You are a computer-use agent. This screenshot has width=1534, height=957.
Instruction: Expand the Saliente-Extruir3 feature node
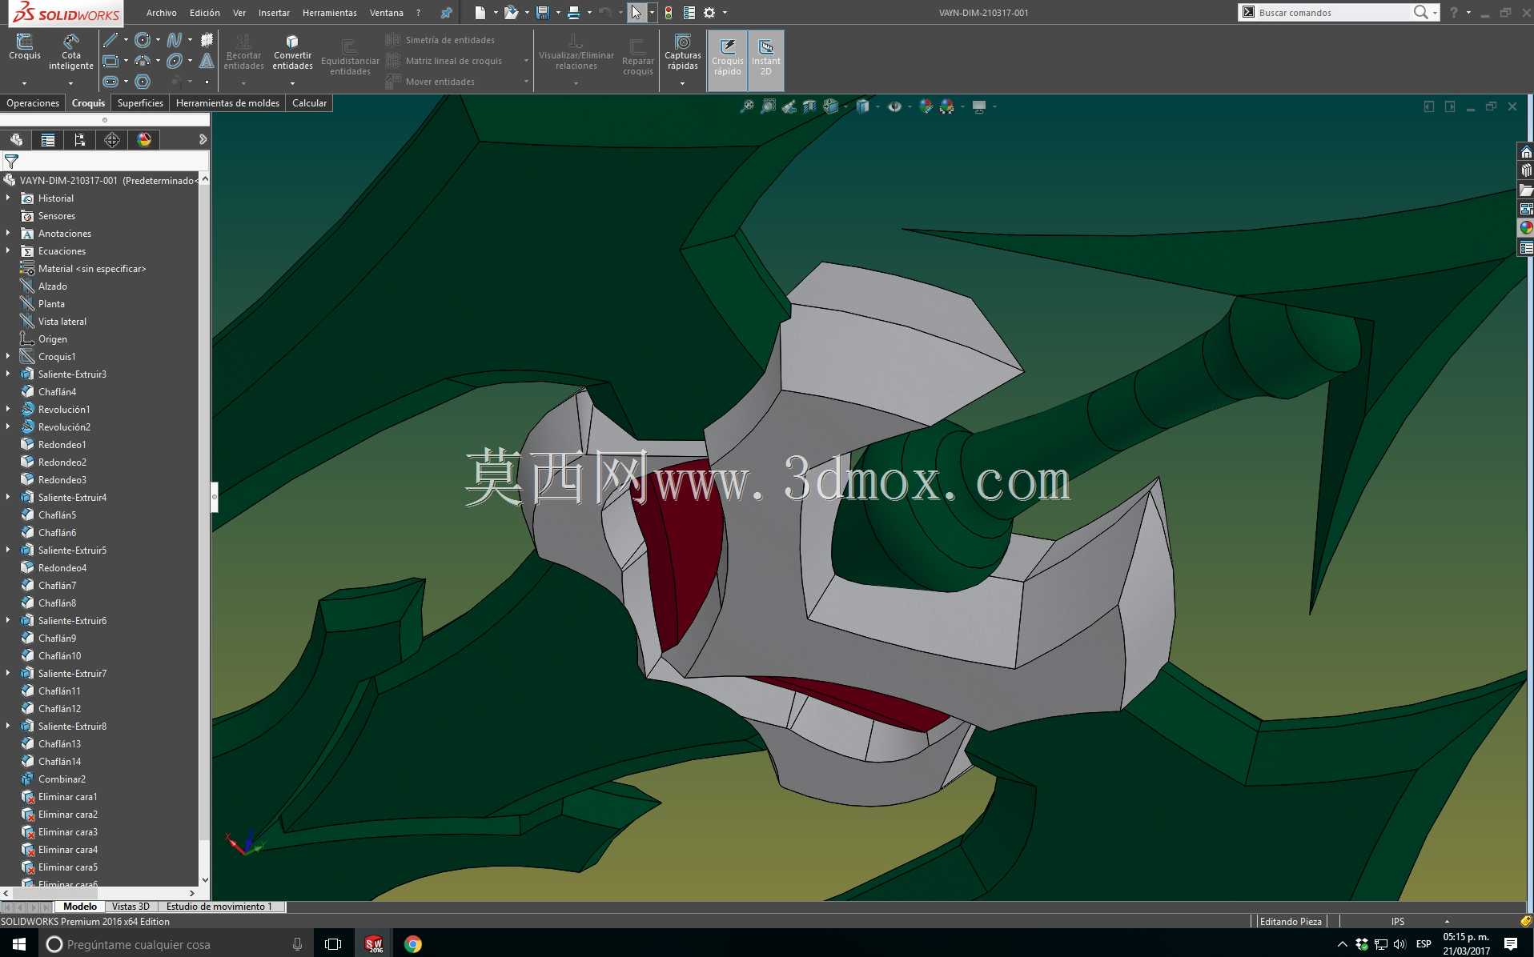point(8,374)
